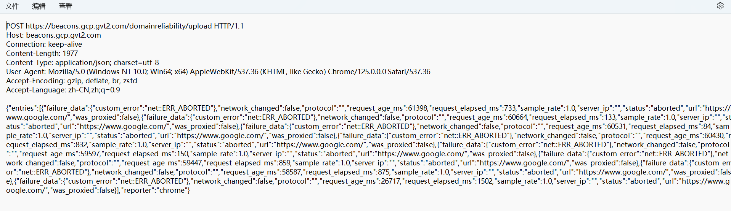
Task: Open the 文件 menu
Action: (12, 6)
